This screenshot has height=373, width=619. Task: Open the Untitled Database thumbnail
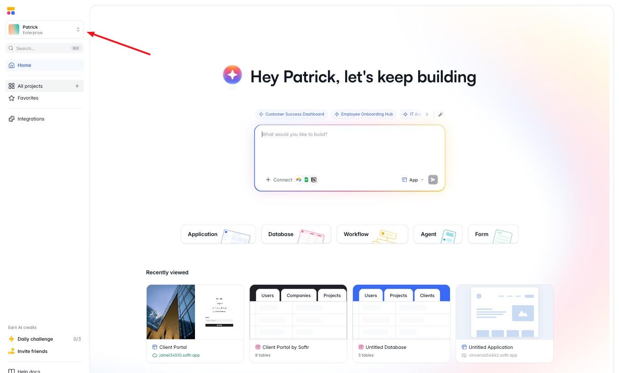click(401, 312)
